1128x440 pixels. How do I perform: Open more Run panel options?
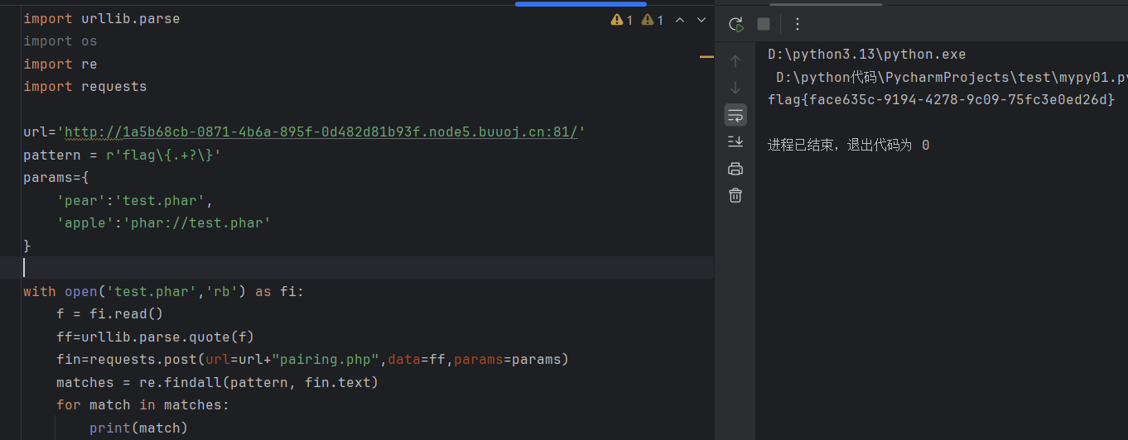pos(798,24)
